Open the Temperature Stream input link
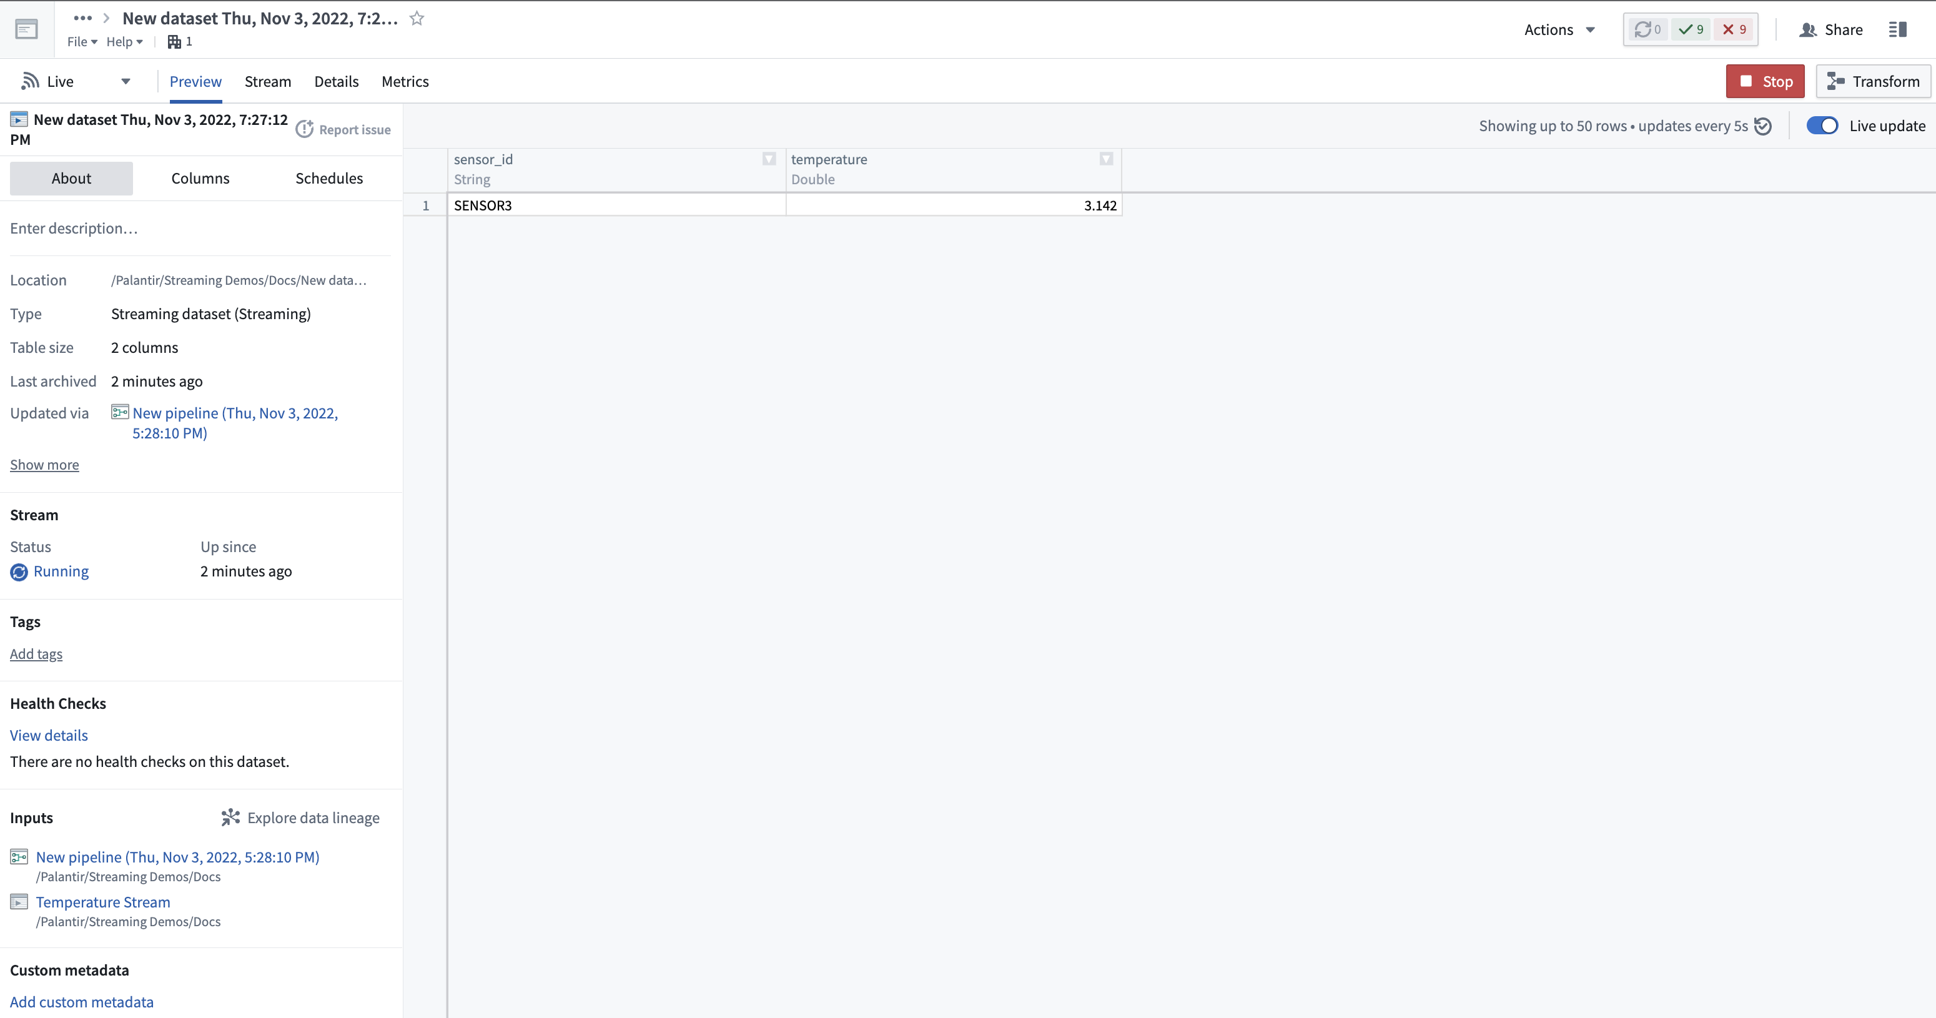Image resolution: width=1936 pixels, height=1018 pixels. pos(102,901)
